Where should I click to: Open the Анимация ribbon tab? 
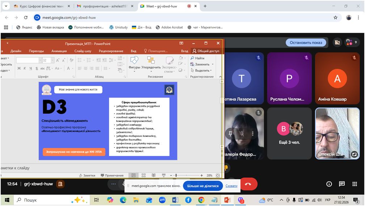(x=59, y=51)
